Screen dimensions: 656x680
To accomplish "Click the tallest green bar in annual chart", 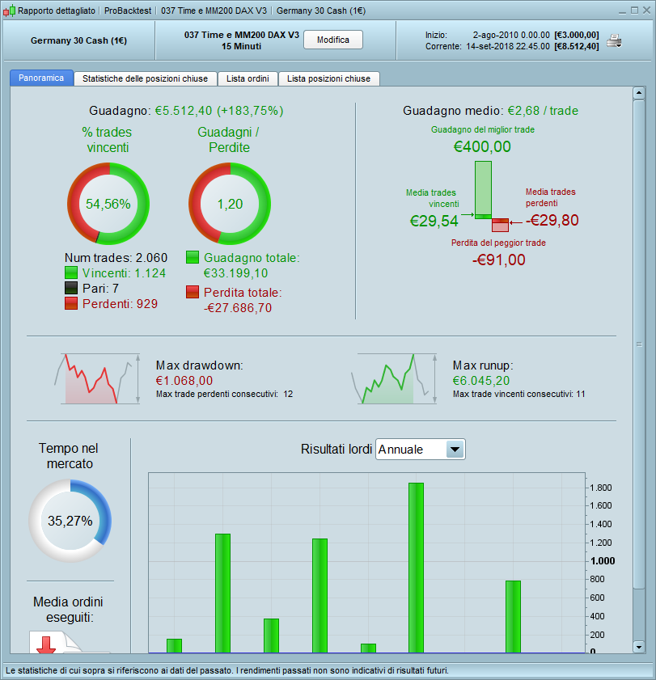I will 416,568.
